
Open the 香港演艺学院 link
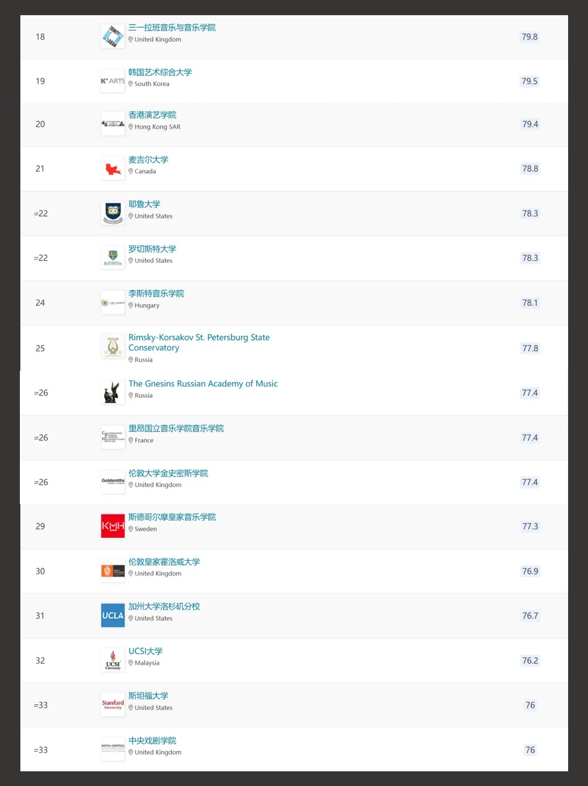tap(152, 115)
